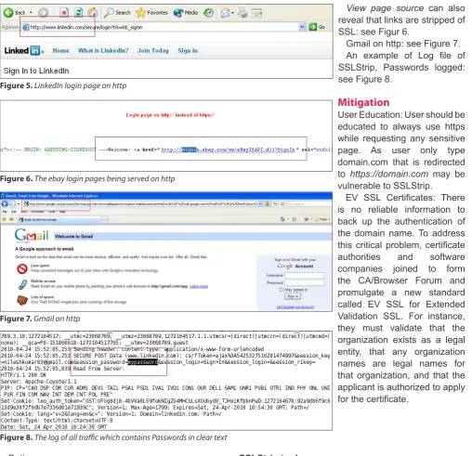Open Favorites star toolbar button
Viewport: 472px width, 456px height.
pos(151,13)
